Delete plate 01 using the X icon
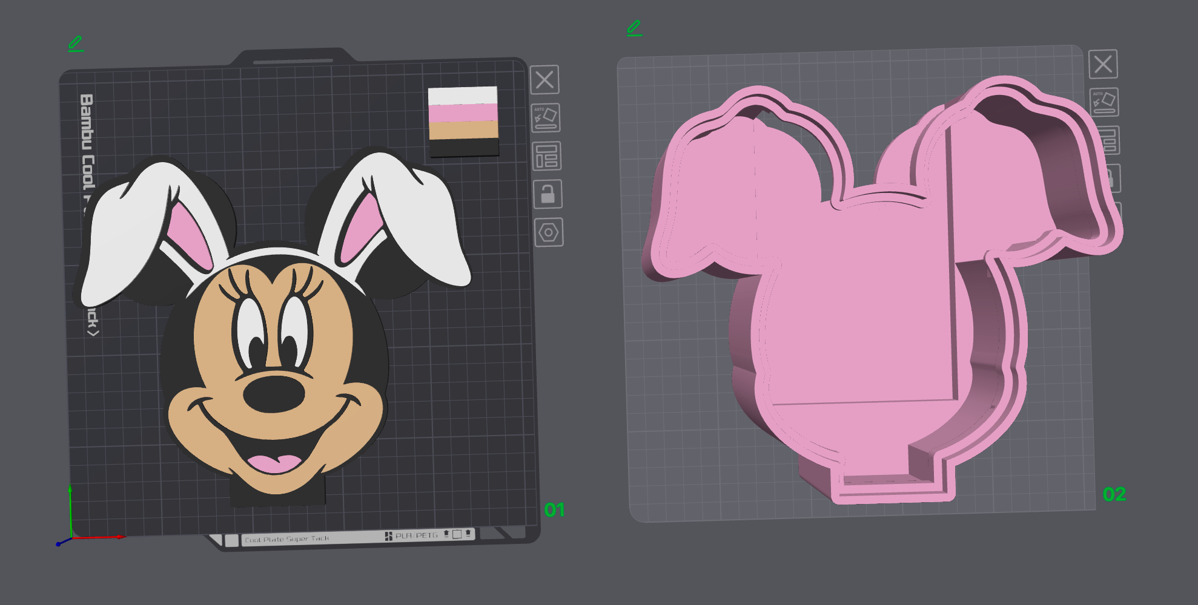This screenshot has width=1198, height=605. pyautogui.click(x=545, y=80)
